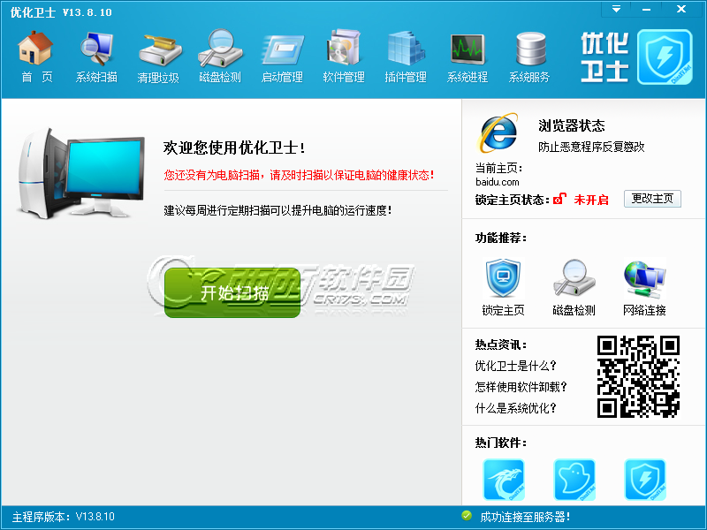Click the 浏览器状态 heading
This screenshot has width=707, height=530.
coord(571,125)
